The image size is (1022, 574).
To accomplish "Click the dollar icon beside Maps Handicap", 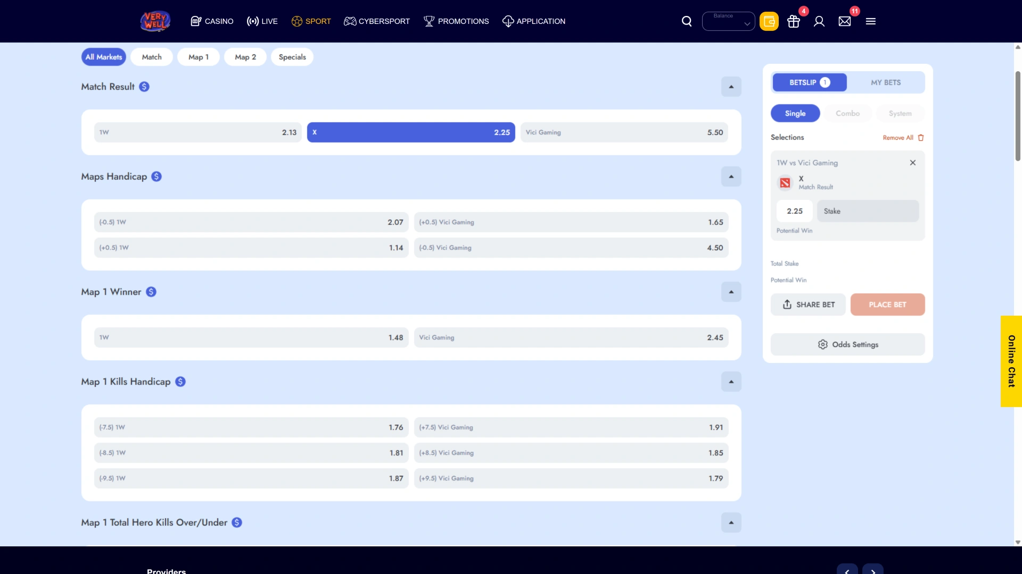I will pos(156,176).
